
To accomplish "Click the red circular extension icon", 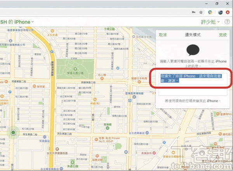I will [x=228, y=12].
